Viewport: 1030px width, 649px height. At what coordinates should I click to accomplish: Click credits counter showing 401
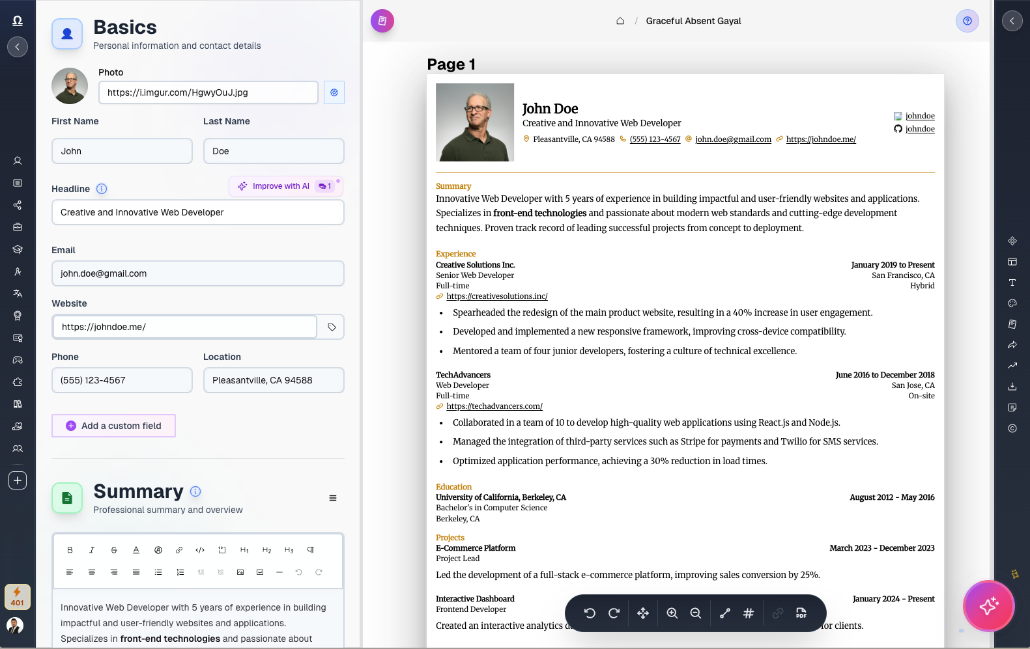coord(18,597)
